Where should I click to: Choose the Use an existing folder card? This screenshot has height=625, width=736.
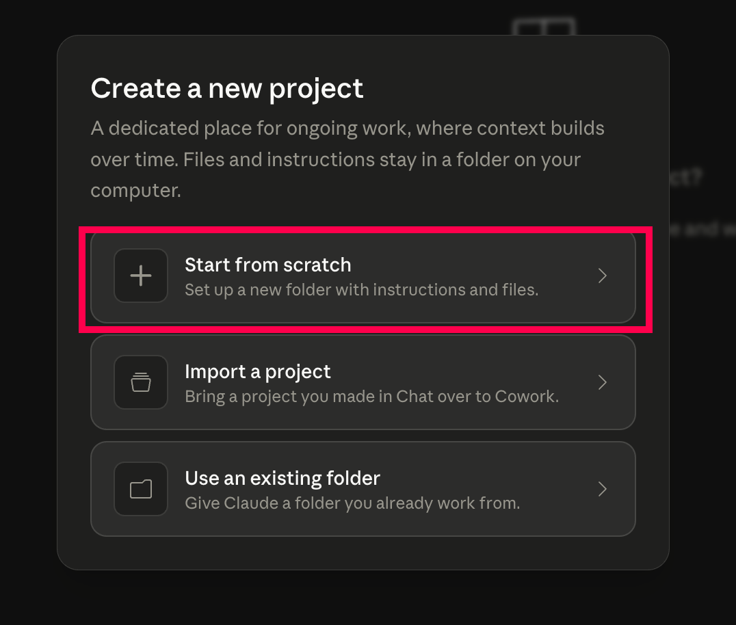coord(363,489)
